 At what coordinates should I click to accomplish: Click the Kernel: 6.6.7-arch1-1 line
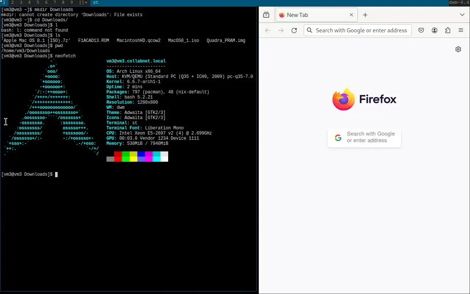coord(133,82)
